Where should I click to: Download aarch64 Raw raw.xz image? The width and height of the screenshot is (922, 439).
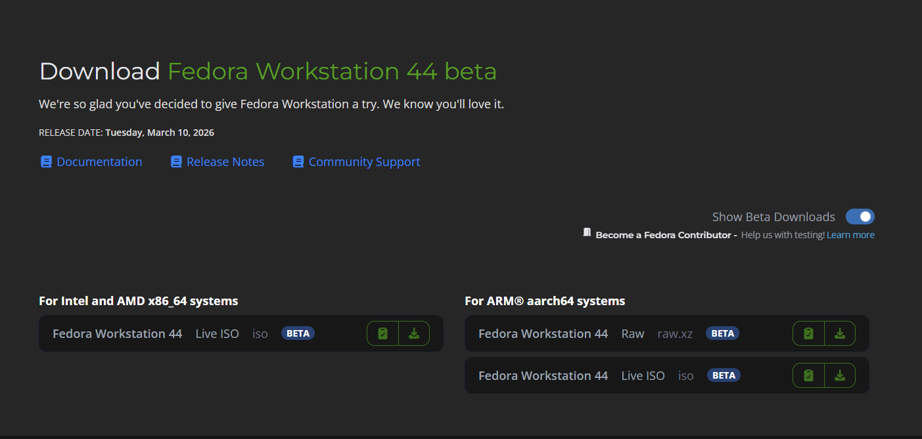click(840, 333)
